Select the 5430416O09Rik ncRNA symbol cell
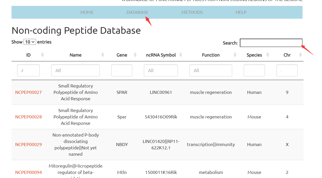Viewport: 322px width, 178px height. 161,117
